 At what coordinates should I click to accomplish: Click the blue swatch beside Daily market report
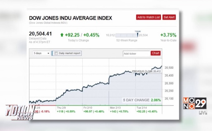[52, 53]
